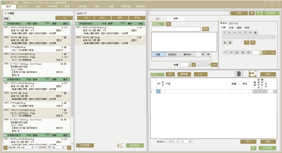The width and height of the screenshot is (282, 153).
Task: Tick the 一包化 checkbox in the grid row
Action: click(265, 91)
